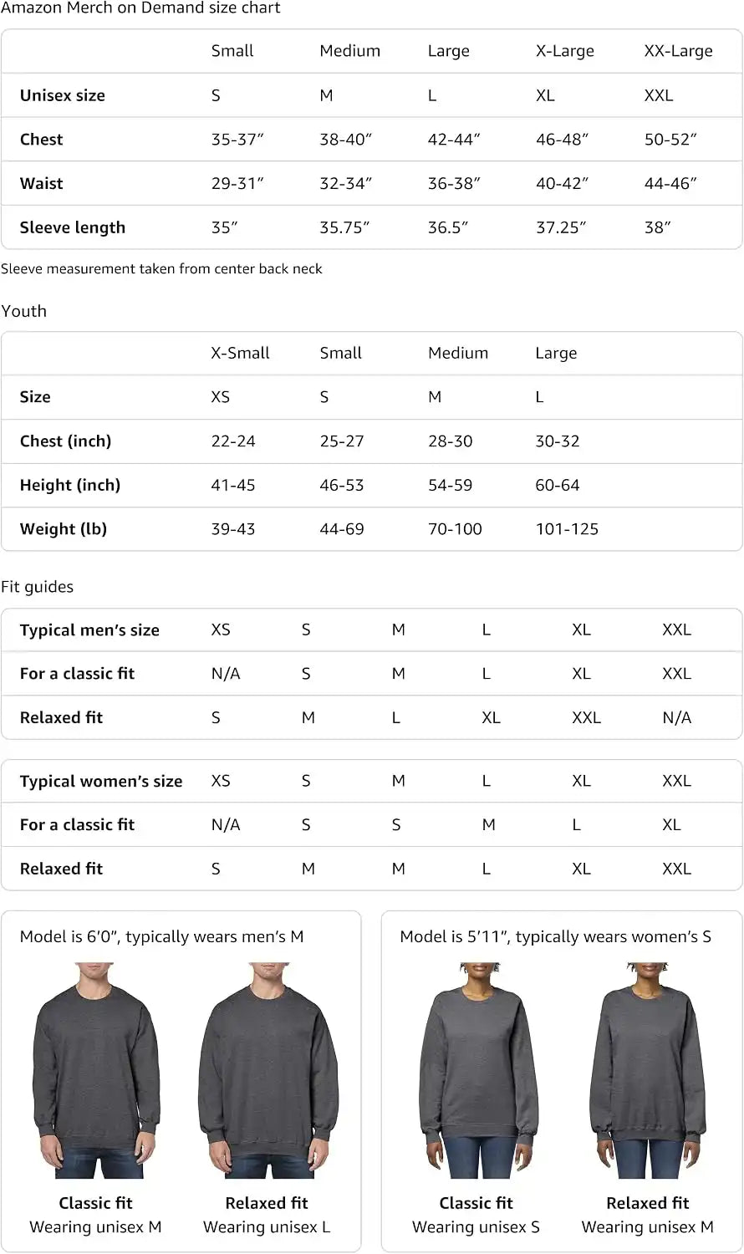Click the men's Classic fit model photo
The image size is (744, 1254).
(x=95, y=1070)
